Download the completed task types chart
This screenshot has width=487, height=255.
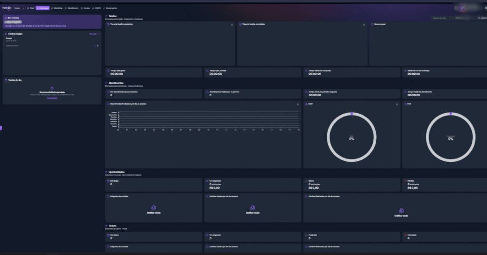[364, 24]
